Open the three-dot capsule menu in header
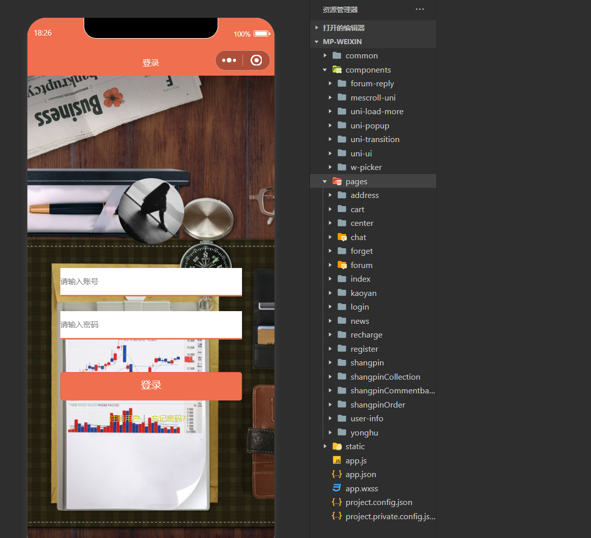This screenshot has height=538, width=591. point(229,60)
